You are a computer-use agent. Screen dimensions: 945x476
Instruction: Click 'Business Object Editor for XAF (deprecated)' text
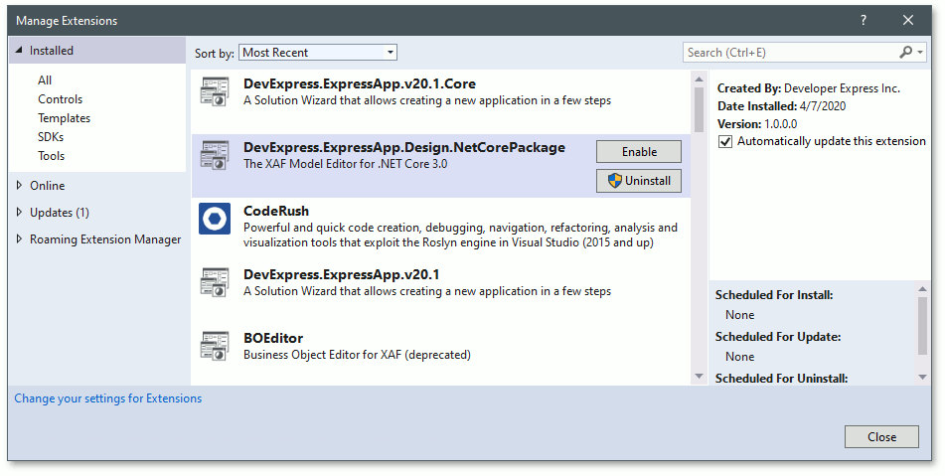357,355
